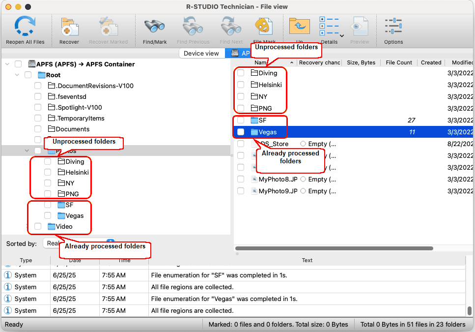The width and height of the screenshot is (475, 332).
Task: Click the Reopen All Files toolbar icon
Action: click(25, 27)
